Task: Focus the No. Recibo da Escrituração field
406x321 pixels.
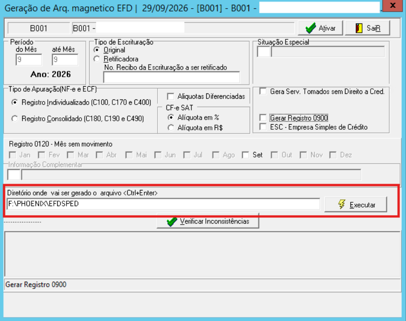Action: click(172, 77)
